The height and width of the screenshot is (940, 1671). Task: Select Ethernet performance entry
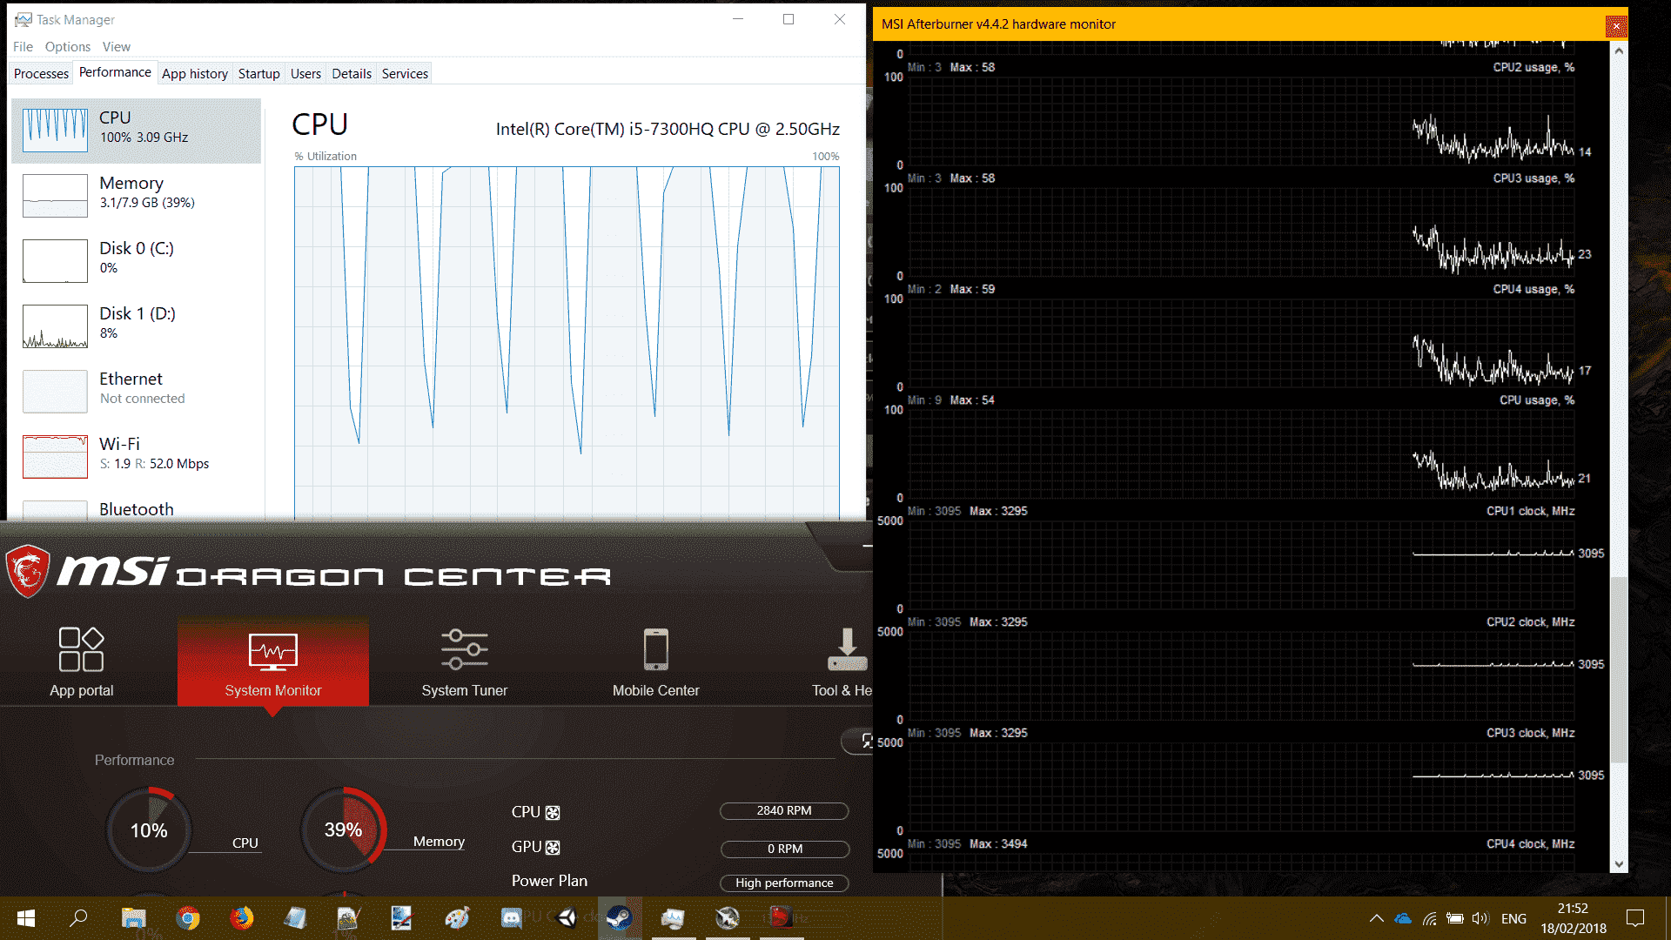[x=137, y=392]
